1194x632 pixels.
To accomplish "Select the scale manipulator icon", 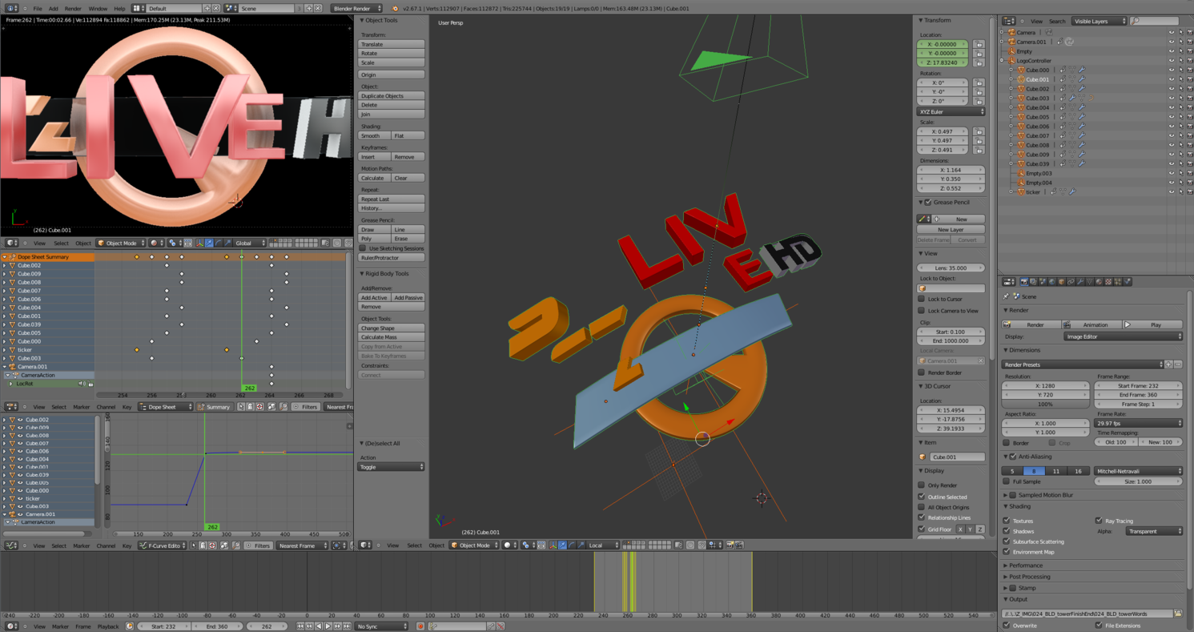I will pyautogui.click(x=581, y=545).
